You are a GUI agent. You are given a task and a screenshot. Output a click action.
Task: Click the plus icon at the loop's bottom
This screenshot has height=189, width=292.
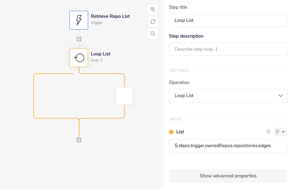(x=79, y=140)
